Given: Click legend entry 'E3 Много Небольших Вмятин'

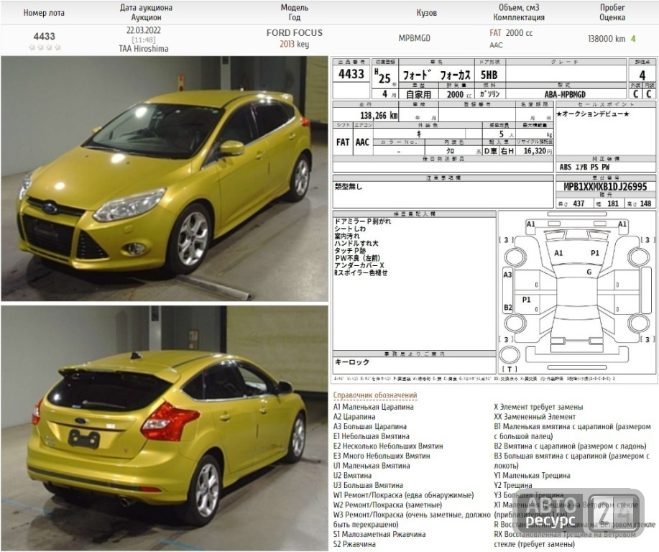Looking at the screenshot, I should (x=382, y=456).
